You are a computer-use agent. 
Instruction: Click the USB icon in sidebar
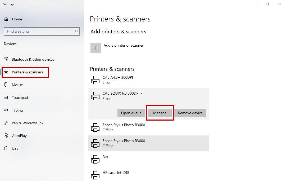tap(6, 148)
